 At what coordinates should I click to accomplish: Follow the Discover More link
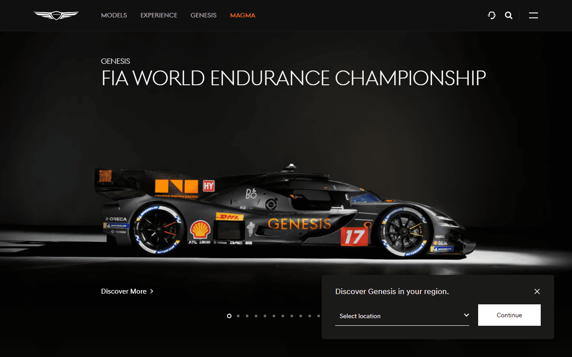[127, 291]
